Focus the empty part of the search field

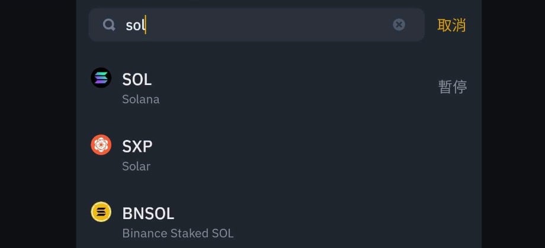click(267, 25)
